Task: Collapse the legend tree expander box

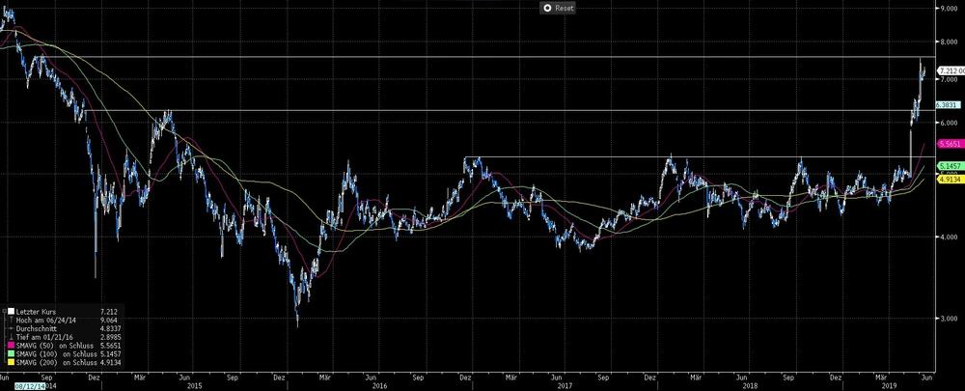Action: [3, 312]
